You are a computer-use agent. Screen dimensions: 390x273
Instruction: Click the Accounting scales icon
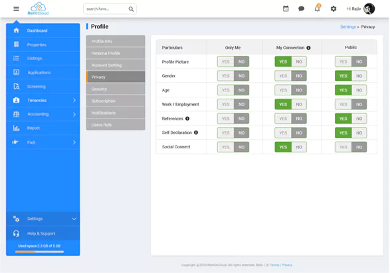(x=16, y=114)
